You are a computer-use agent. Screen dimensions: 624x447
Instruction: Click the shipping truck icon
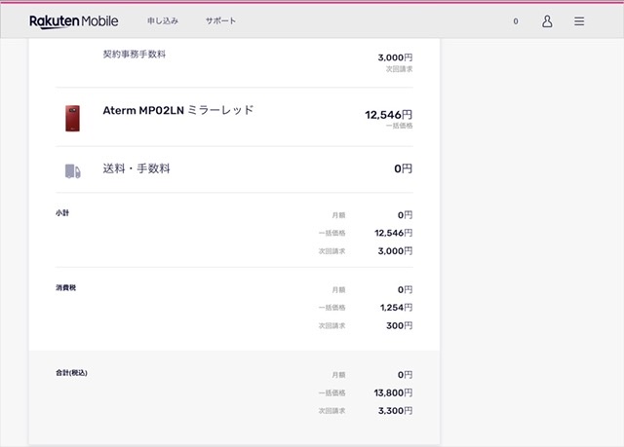(x=73, y=171)
